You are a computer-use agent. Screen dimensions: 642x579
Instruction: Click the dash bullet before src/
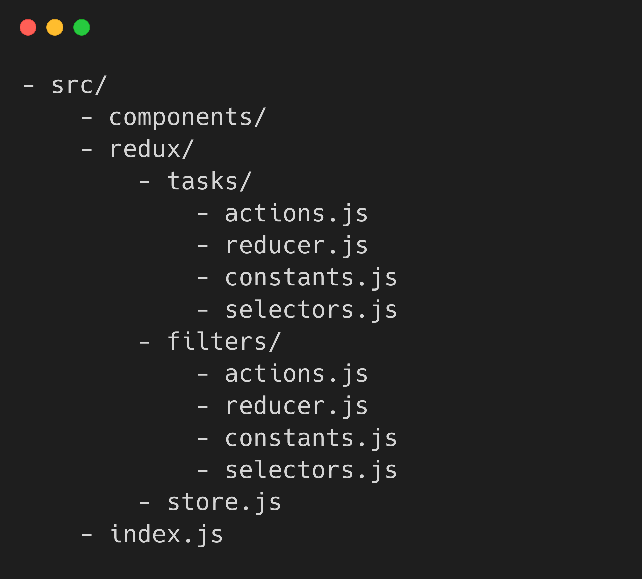[x=28, y=86]
